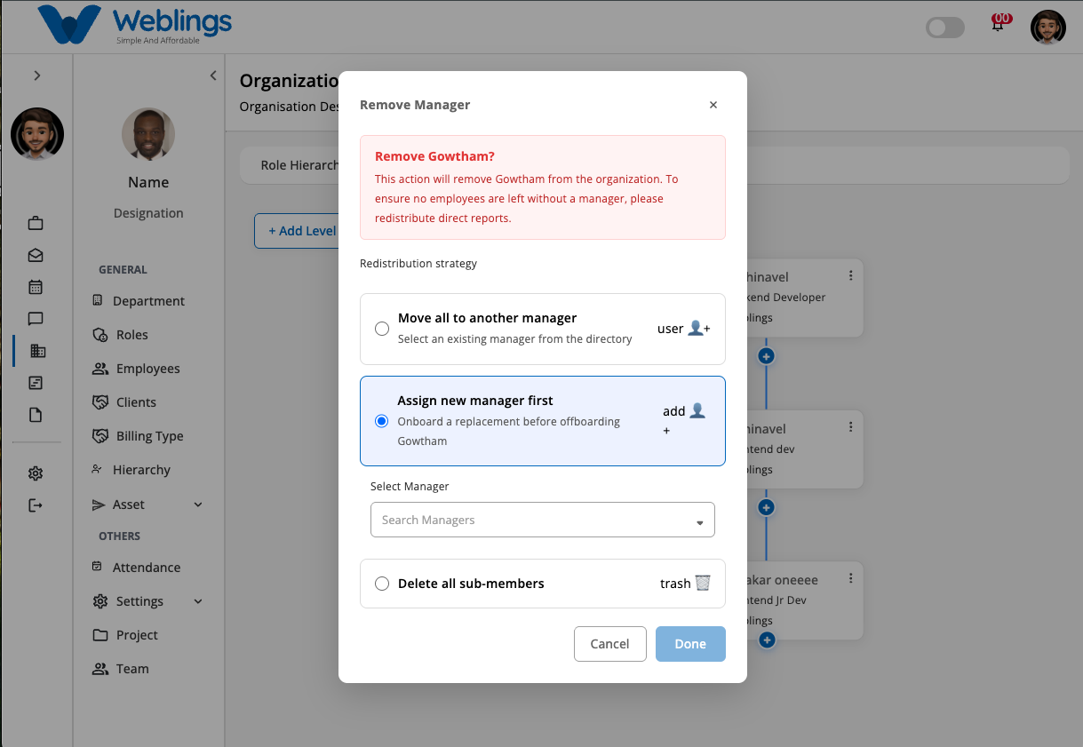Open the settings gear icon in the left rail
This screenshot has width=1083, height=747.
pos(36,473)
